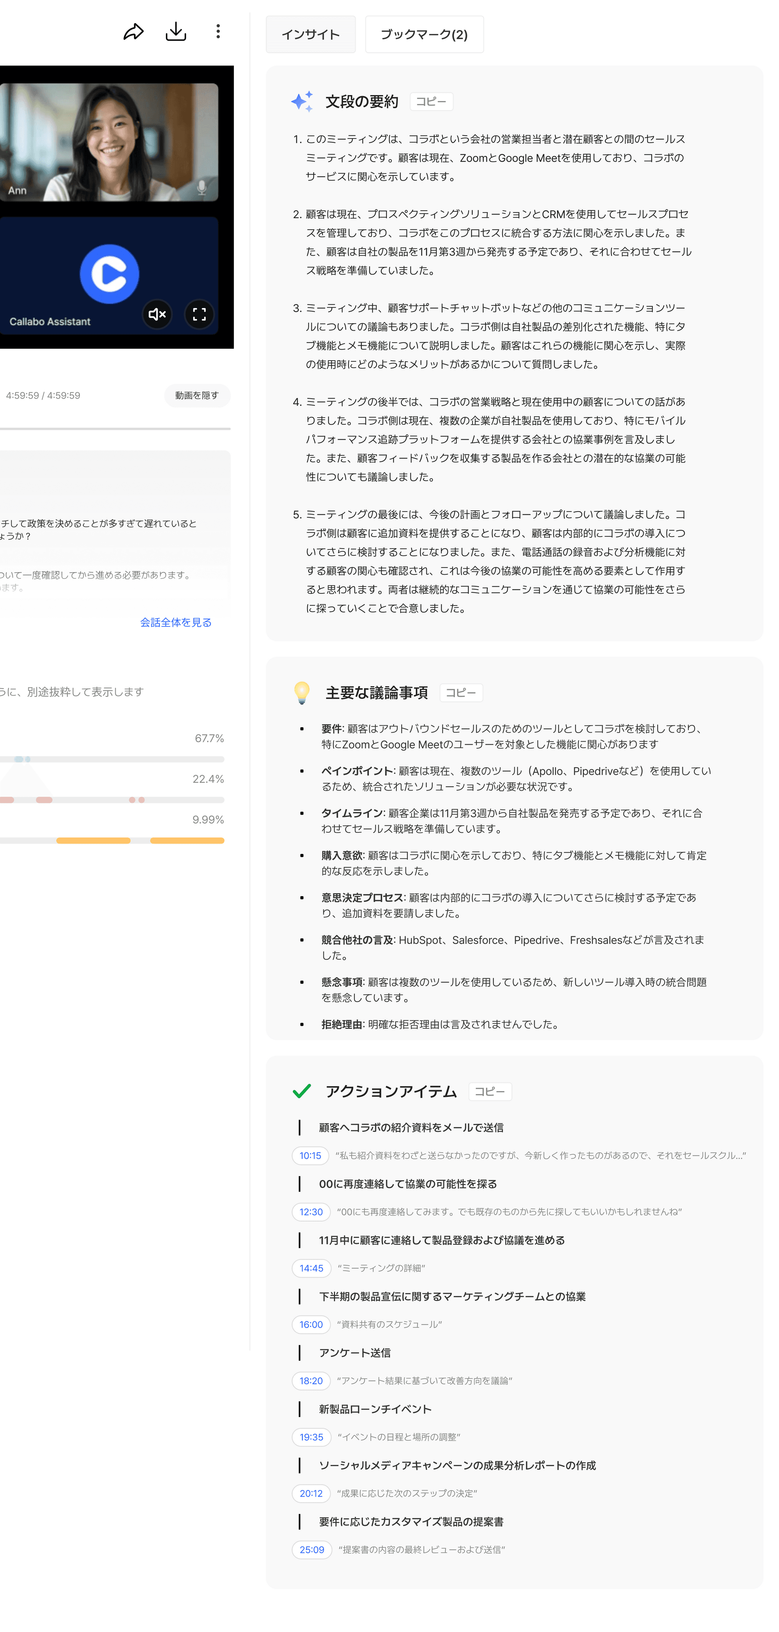Image resolution: width=779 pixels, height=1632 pixels.
Task: Click the 9.99% percentage label
Action: click(208, 820)
